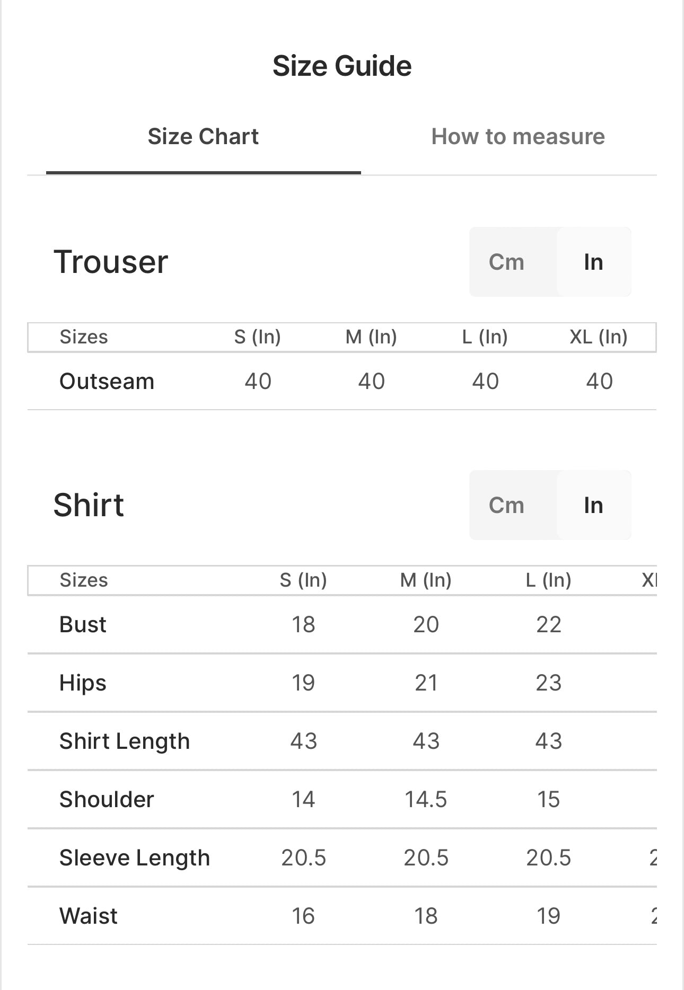Select the Shirt Length row label
Viewport: 684px width, 990px height.
(124, 741)
